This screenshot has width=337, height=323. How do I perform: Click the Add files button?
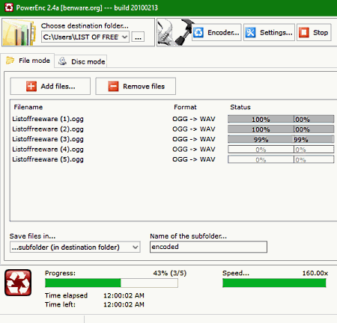[50, 86]
